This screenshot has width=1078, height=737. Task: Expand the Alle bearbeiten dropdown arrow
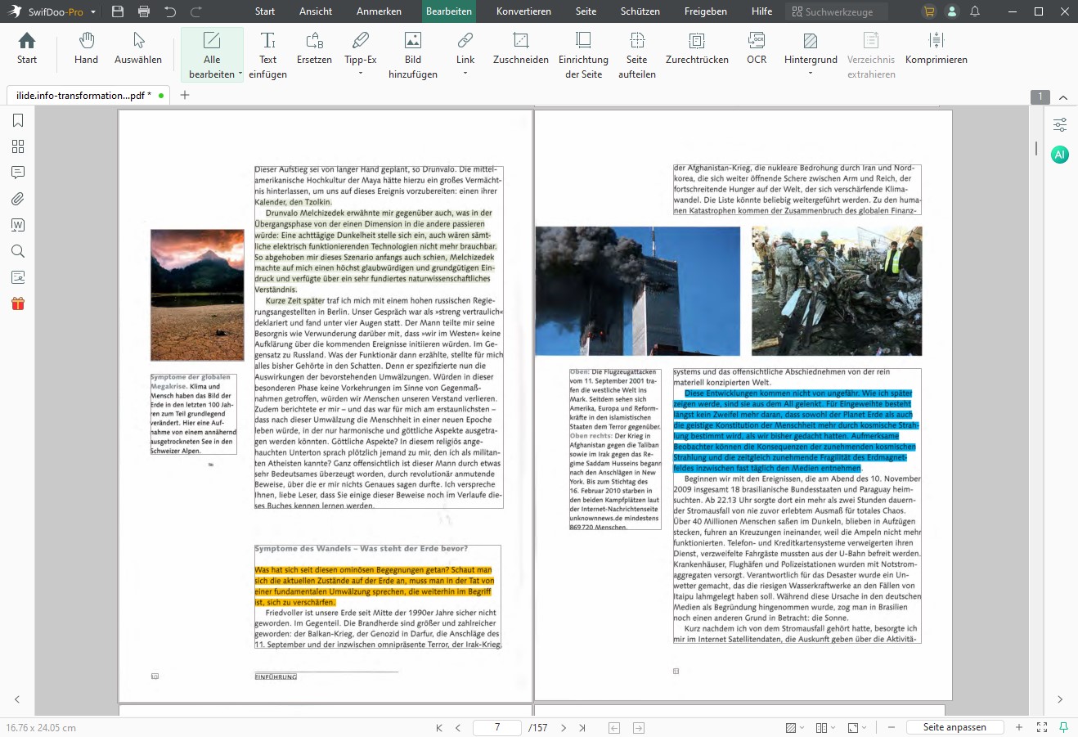[x=240, y=74]
